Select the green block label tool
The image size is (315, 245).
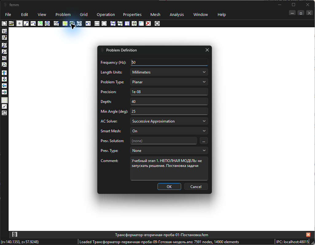pyautogui.click(x=40, y=24)
